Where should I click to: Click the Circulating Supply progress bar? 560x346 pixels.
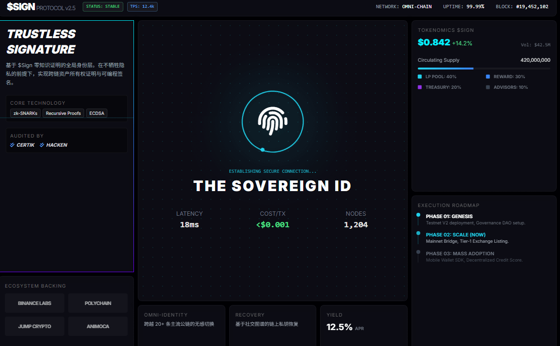484,69
